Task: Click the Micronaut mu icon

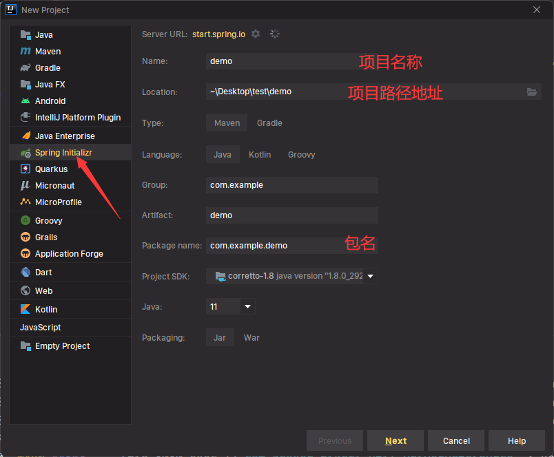Action: pos(25,185)
